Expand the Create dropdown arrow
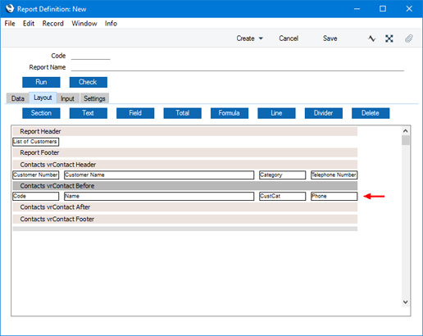The width and height of the screenshot is (423, 336). [261, 39]
